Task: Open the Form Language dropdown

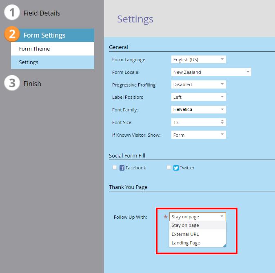Action: (198, 60)
